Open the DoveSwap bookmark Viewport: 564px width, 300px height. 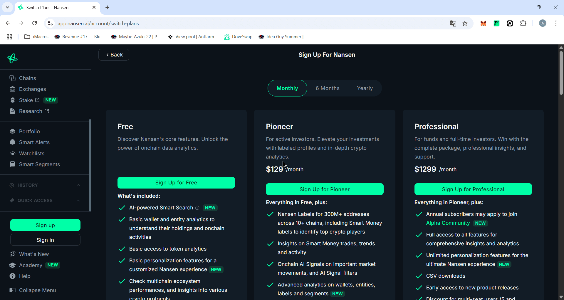click(x=238, y=37)
